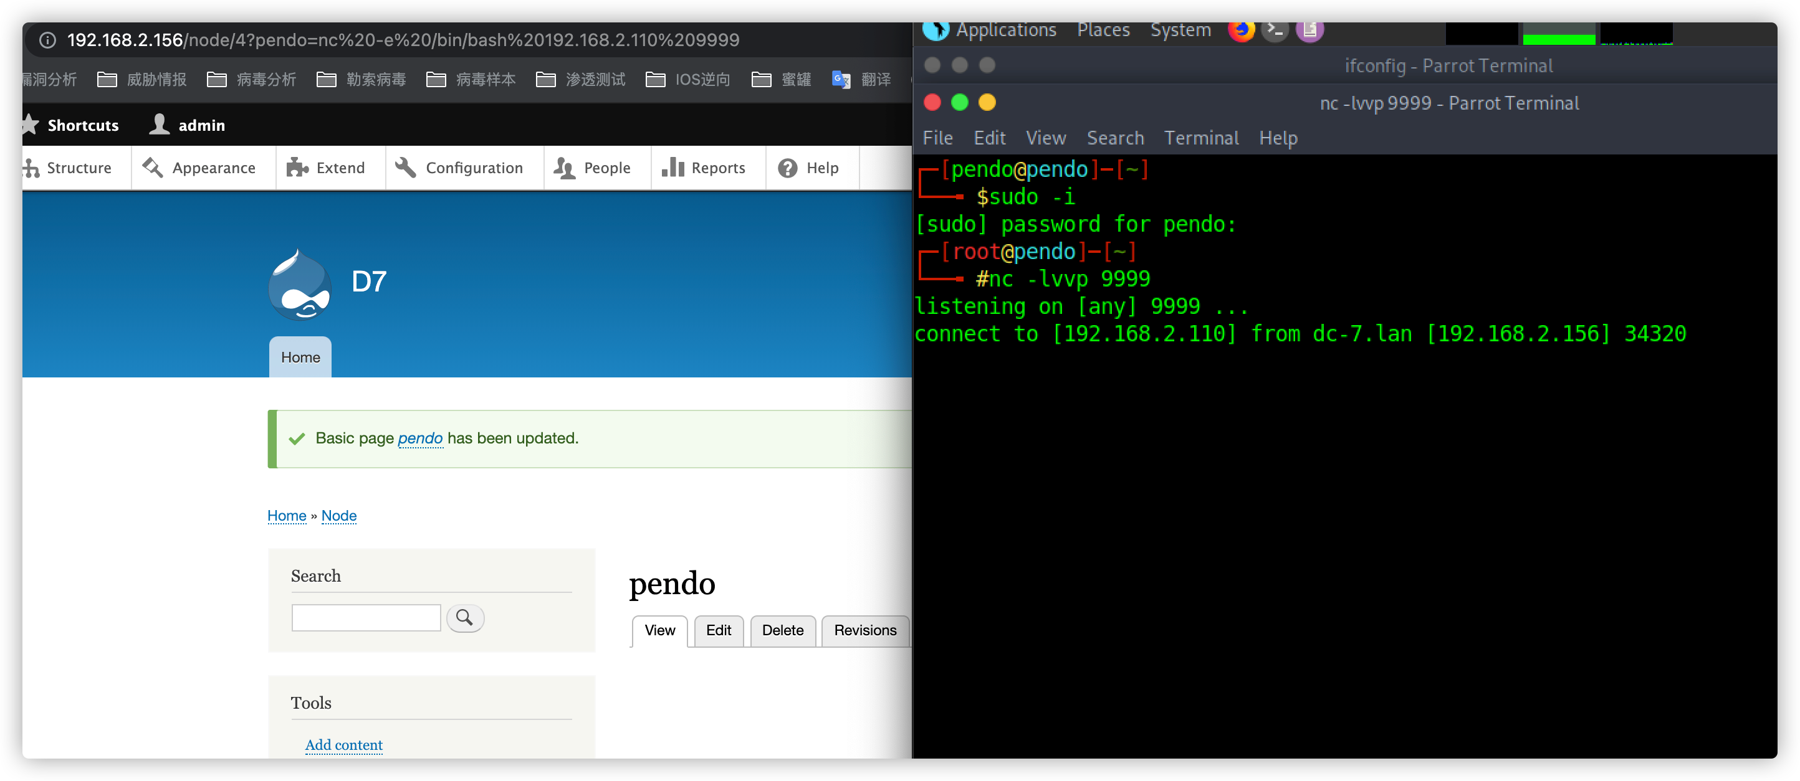The height and width of the screenshot is (781, 1800).
Task: Click the 渗透测试 bookmark folder icon
Action: (x=546, y=80)
